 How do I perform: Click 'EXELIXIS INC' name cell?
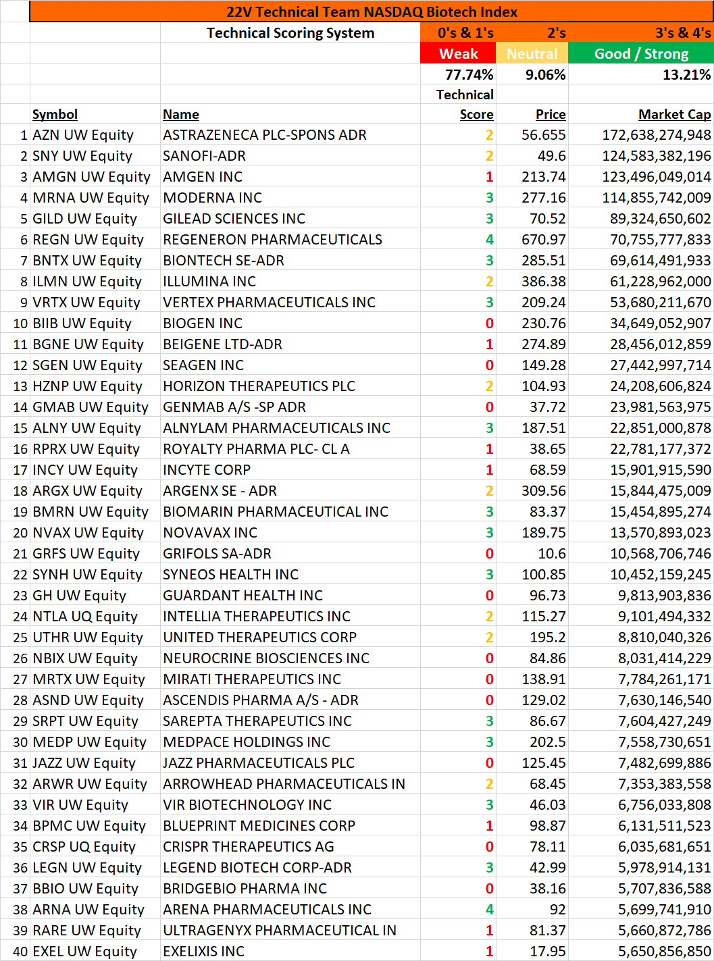[x=290, y=952]
